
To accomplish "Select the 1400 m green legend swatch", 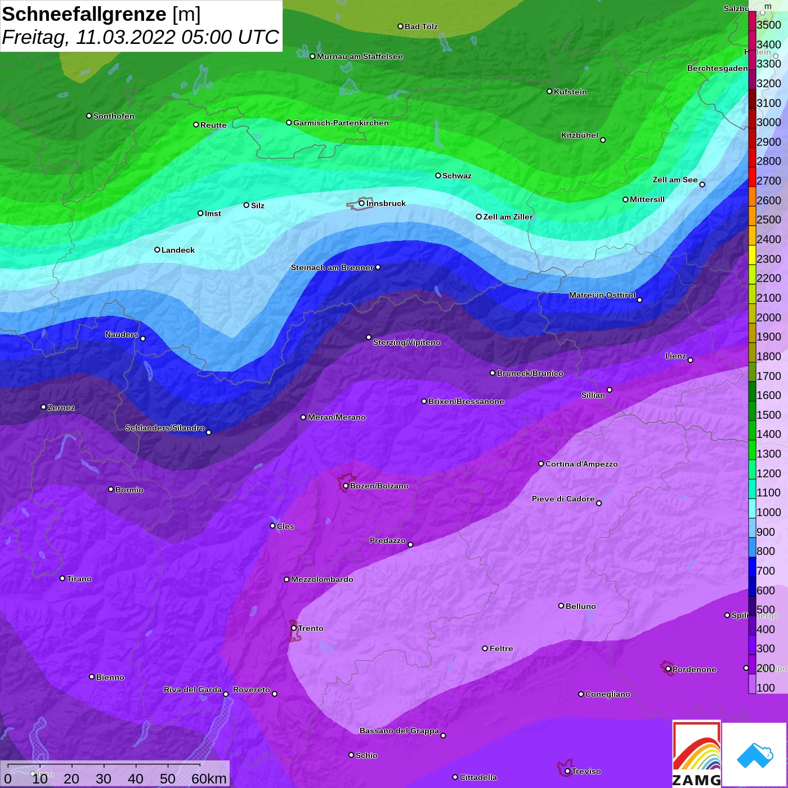I will click(x=752, y=430).
